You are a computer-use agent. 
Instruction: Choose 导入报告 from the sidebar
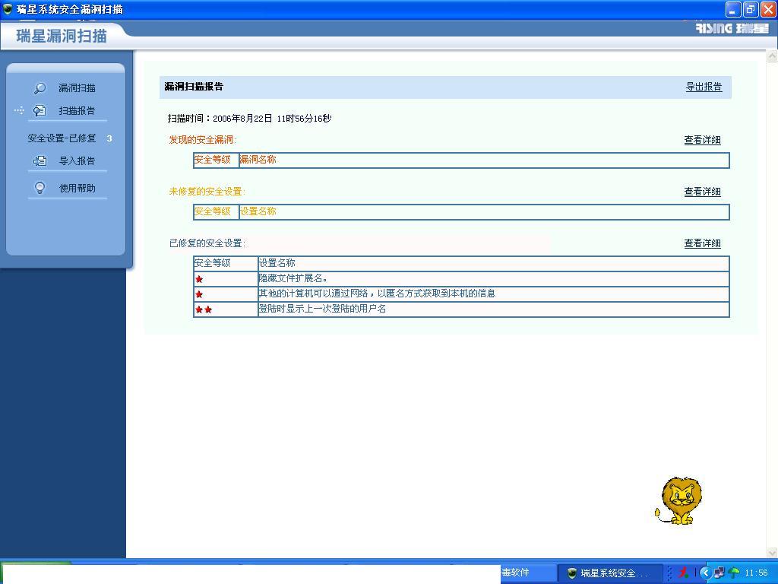point(77,161)
